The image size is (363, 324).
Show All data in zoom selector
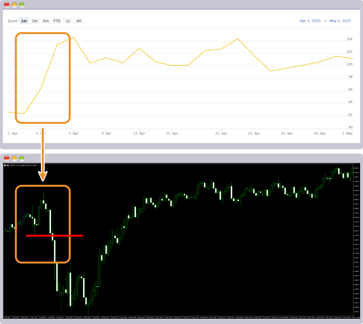(79, 21)
